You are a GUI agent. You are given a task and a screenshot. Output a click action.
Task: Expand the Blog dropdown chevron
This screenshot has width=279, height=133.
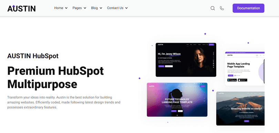(x=101, y=8)
